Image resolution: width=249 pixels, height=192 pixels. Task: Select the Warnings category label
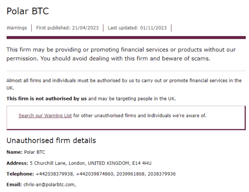tap(17, 28)
